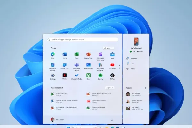192x128 pixels.
Task: Click the pinned apps page dots
Action: (120, 67)
